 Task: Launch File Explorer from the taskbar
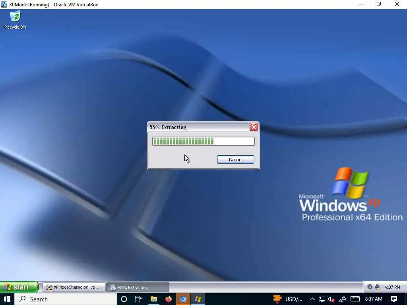[154, 299]
